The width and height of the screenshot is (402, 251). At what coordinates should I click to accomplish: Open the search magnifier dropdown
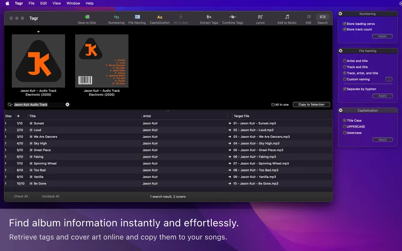click(10, 105)
